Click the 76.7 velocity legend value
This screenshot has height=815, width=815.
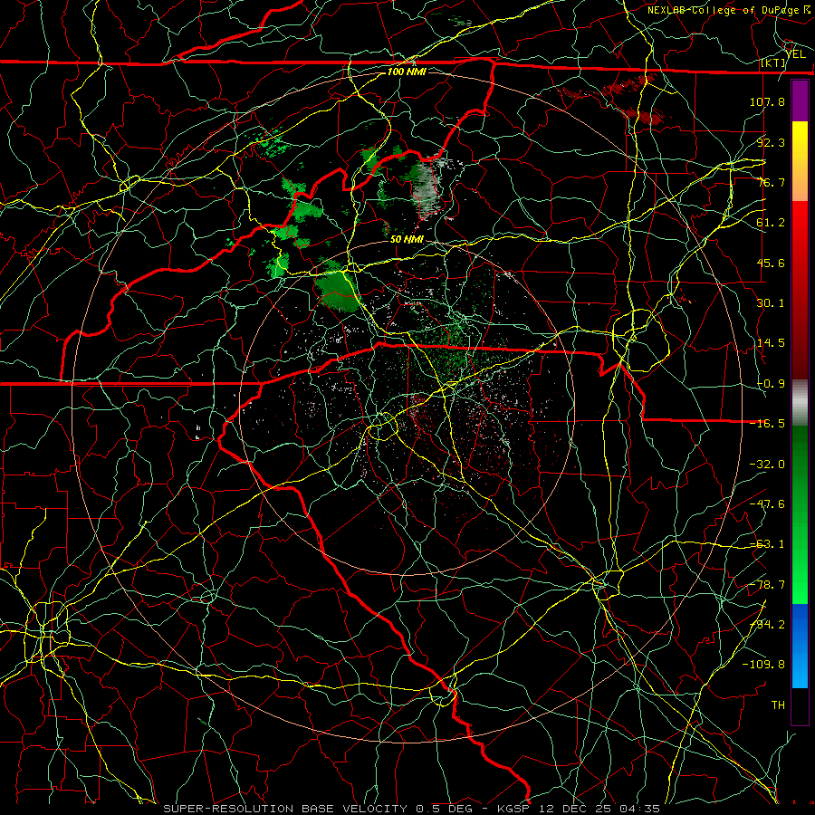tap(771, 182)
